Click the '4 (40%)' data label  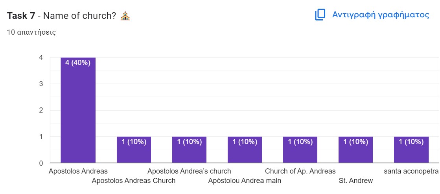[78, 63]
